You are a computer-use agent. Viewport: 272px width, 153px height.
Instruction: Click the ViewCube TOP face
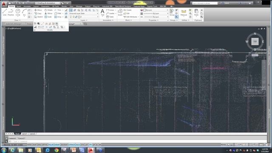pyautogui.click(x=255, y=42)
